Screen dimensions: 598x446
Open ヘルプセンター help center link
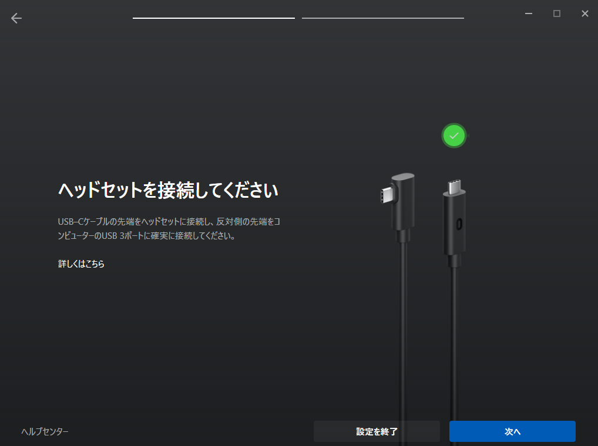(x=45, y=431)
